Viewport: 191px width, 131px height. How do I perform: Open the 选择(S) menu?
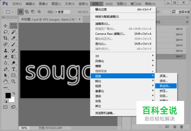coord(83,4)
